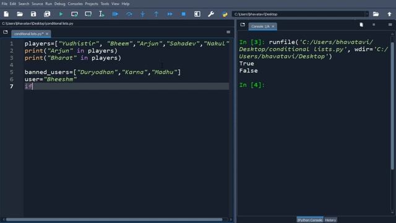Click the print("Arjun" in players) line
This screenshot has width=396, height=223.
click(x=71, y=51)
